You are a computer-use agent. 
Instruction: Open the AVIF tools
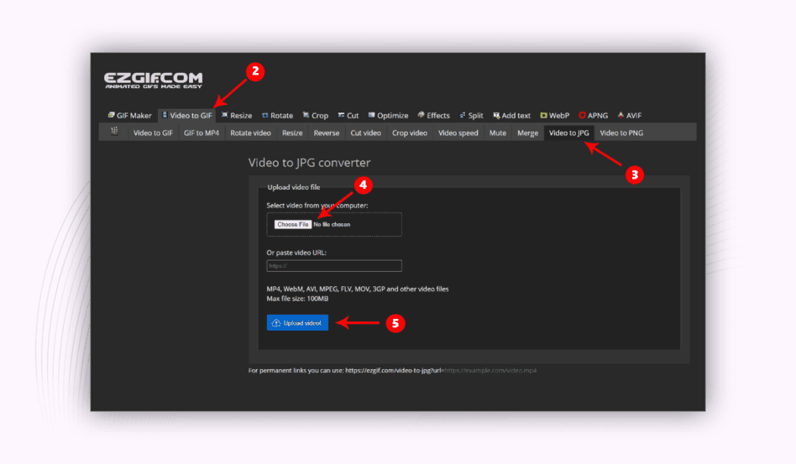click(629, 116)
